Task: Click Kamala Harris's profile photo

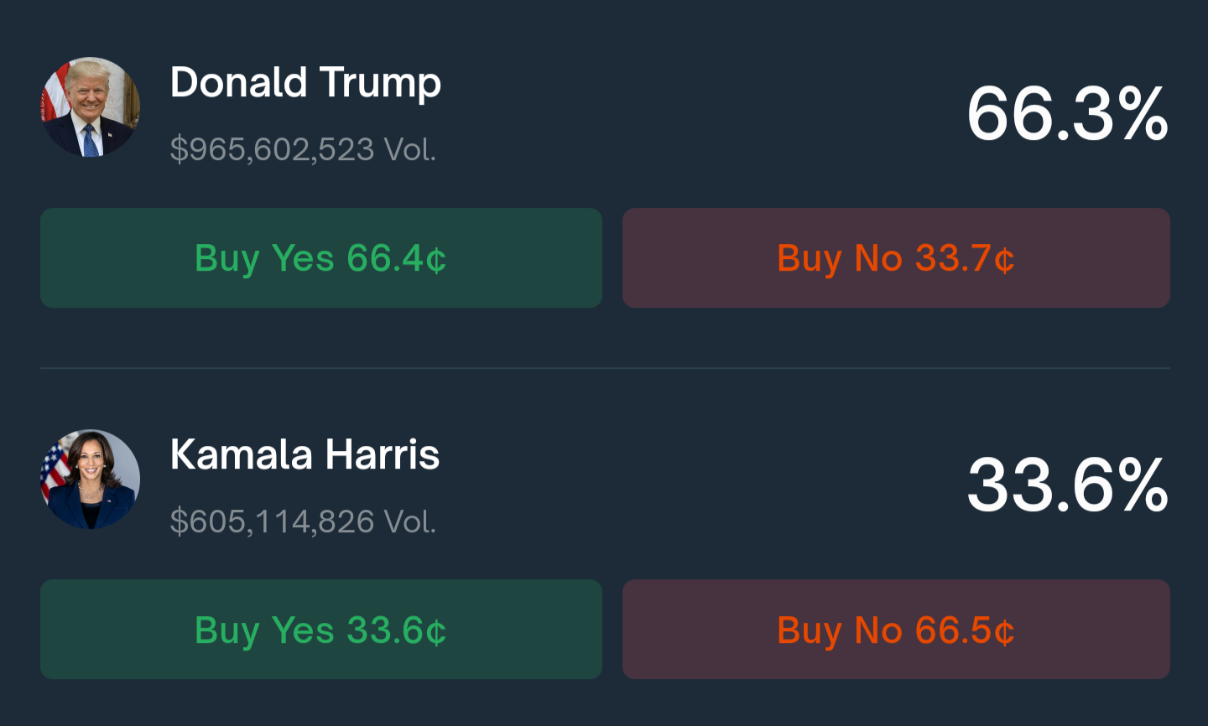Action: (91, 480)
